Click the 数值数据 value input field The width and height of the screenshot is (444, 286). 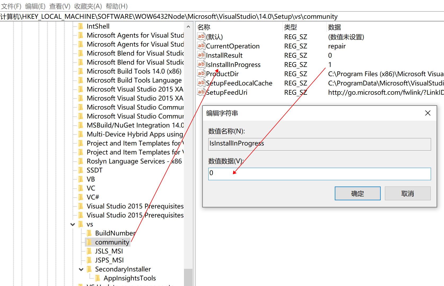[x=319, y=174]
